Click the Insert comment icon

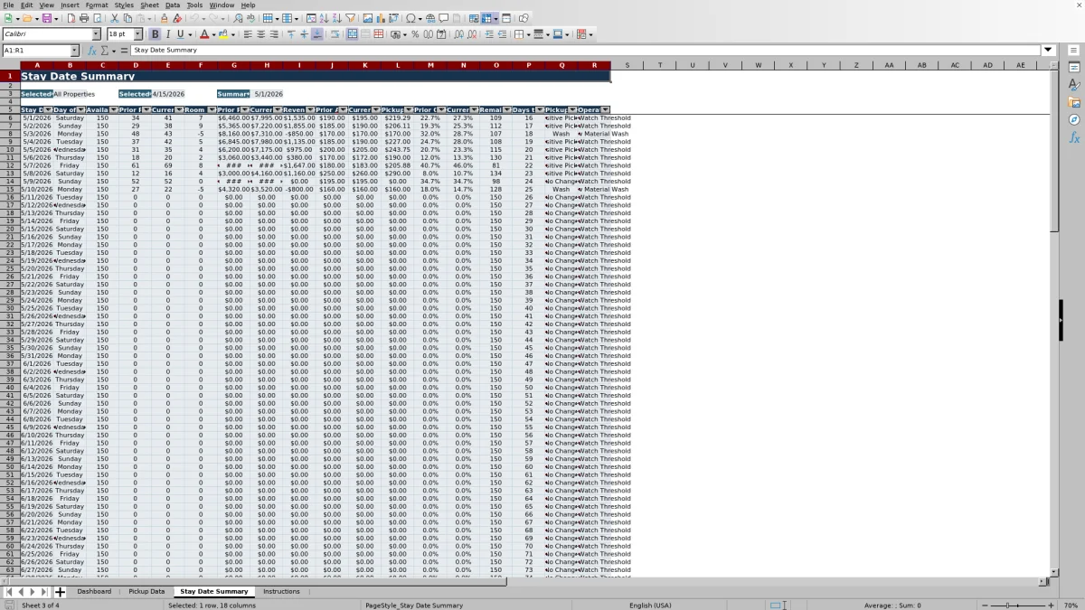pos(444,18)
